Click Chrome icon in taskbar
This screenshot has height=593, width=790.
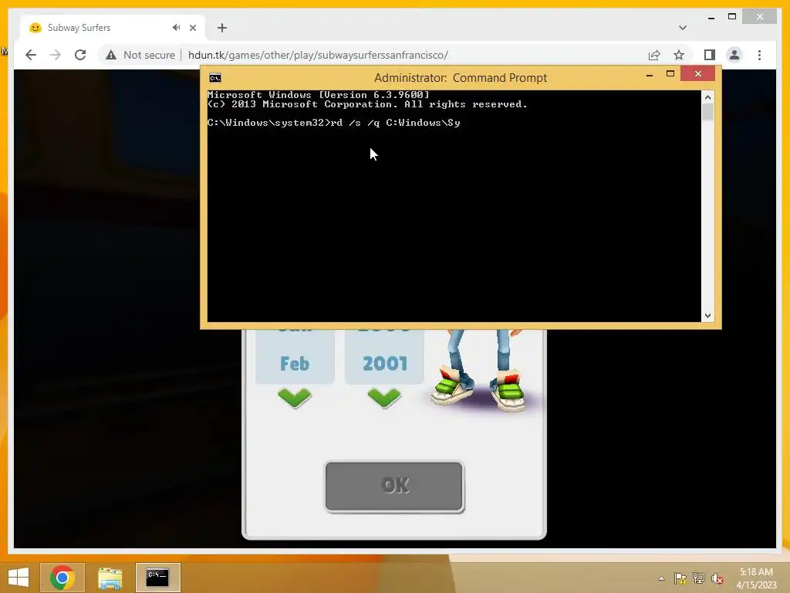(62, 578)
